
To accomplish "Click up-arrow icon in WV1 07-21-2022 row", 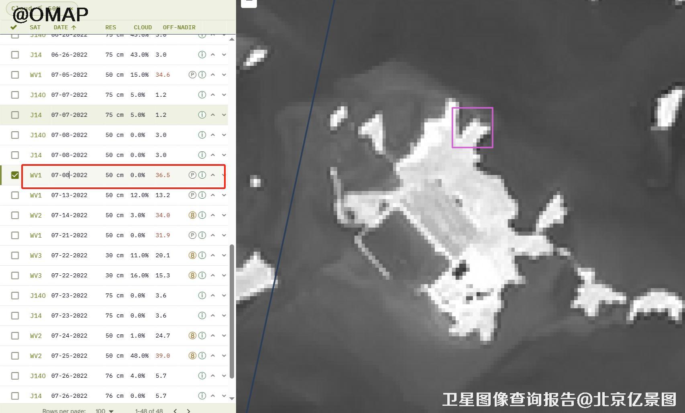I will coord(213,235).
